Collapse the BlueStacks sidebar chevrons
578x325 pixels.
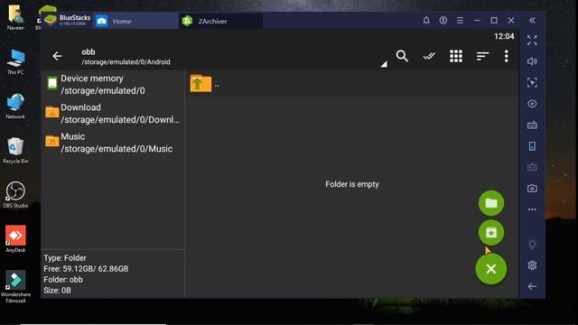[532, 20]
